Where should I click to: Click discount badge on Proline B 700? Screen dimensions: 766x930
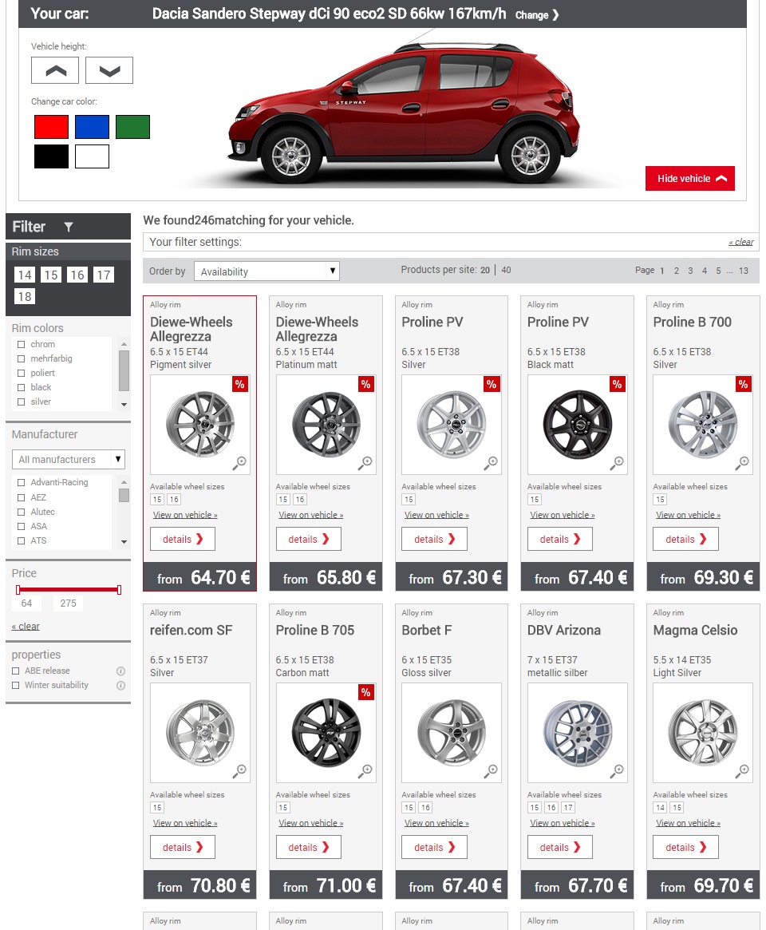tap(742, 384)
